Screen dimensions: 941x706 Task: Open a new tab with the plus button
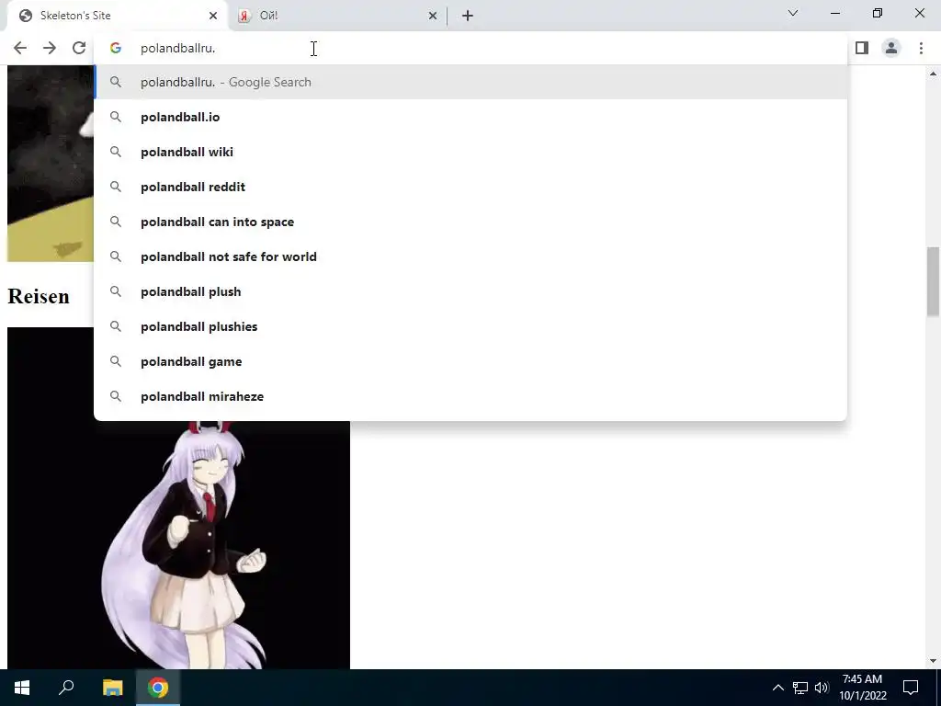pyautogui.click(x=468, y=16)
